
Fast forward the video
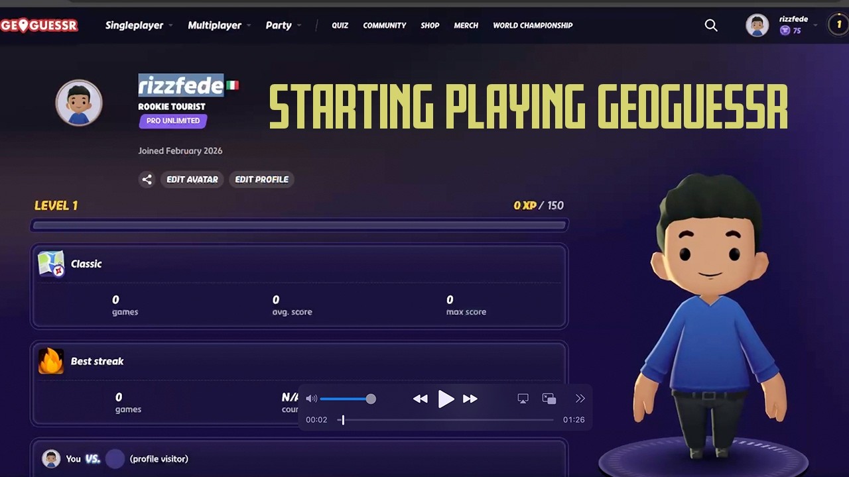[470, 399]
